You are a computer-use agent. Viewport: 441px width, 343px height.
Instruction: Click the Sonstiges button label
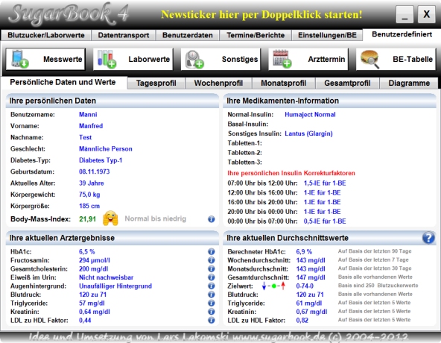[240, 59]
